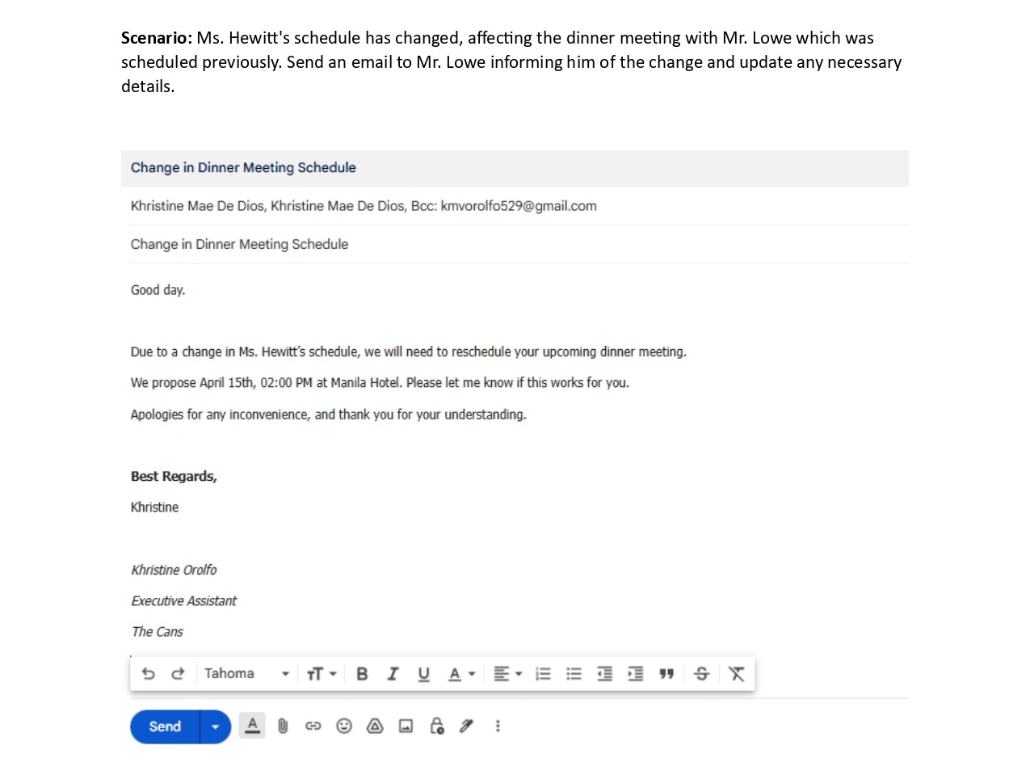Click the Undo arrow in formatting toolbar
This screenshot has height=775, width=1030.
point(149,674)
